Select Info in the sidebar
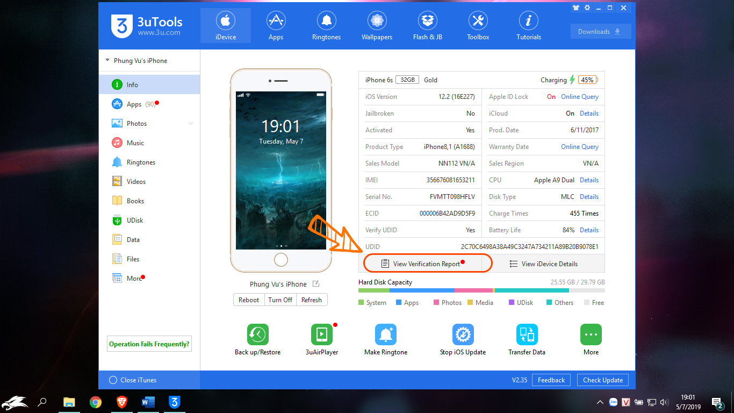The width and height of the screenshot is (734, 413). (x=149, y=84)
